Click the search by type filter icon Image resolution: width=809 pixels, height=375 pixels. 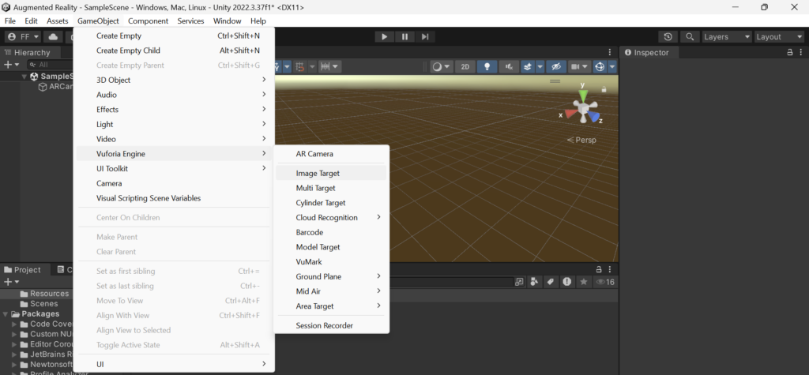535,282
